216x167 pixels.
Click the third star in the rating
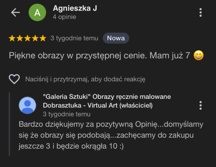coord(27,38)
